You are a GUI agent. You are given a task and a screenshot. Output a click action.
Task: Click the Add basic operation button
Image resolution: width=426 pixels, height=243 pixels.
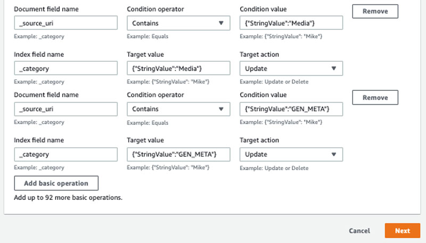(56, 183)
